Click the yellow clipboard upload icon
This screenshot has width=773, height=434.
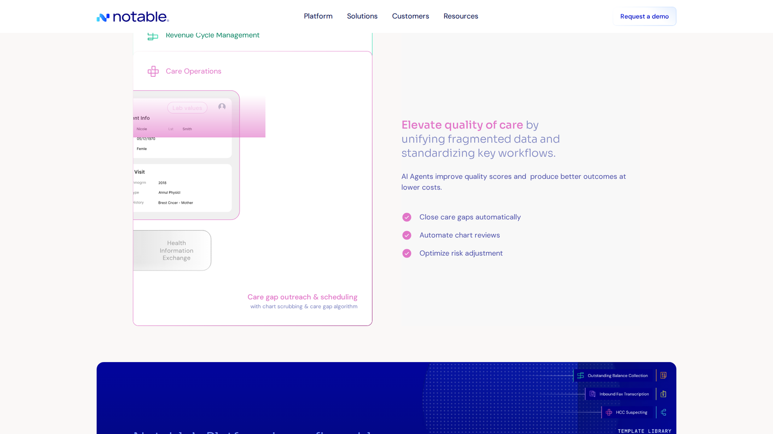point(663,394)
